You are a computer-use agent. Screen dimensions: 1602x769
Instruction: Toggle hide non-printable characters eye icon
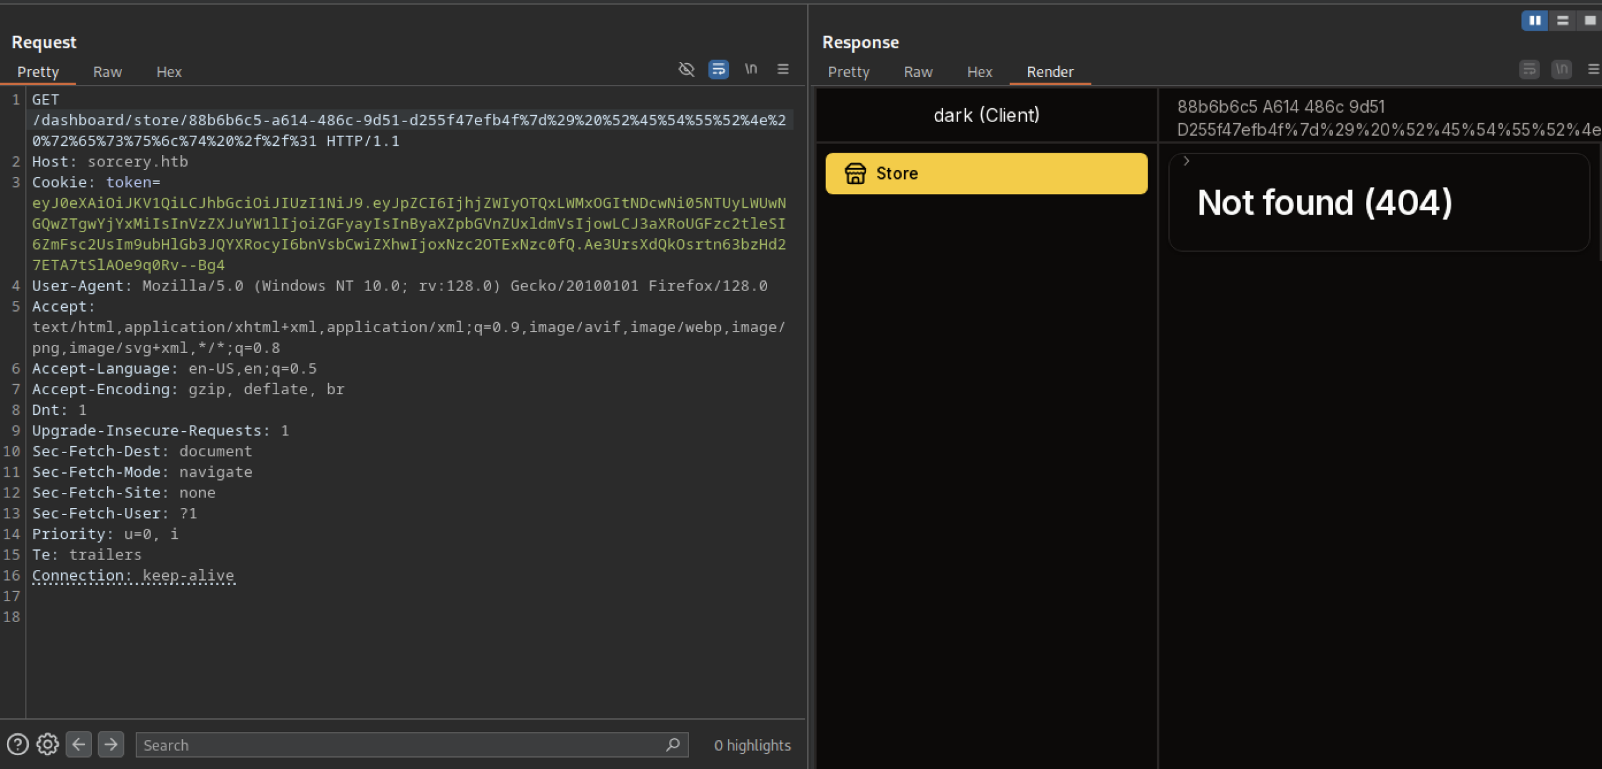tap(686, 69)
